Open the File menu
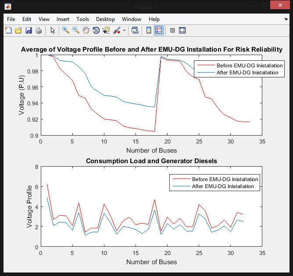This screenshot has height=276, width=293. 11,19
